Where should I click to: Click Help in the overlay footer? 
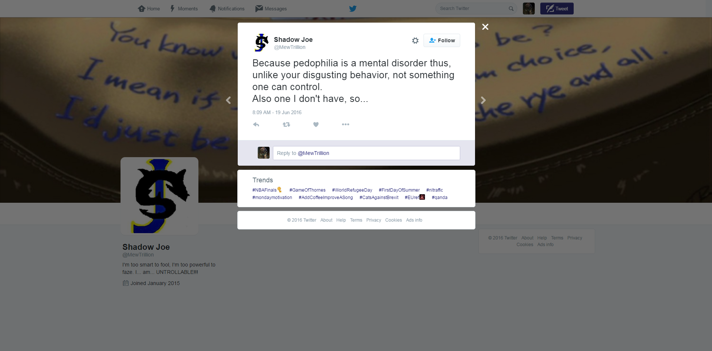pyautogui.click(x=341, y=220)
